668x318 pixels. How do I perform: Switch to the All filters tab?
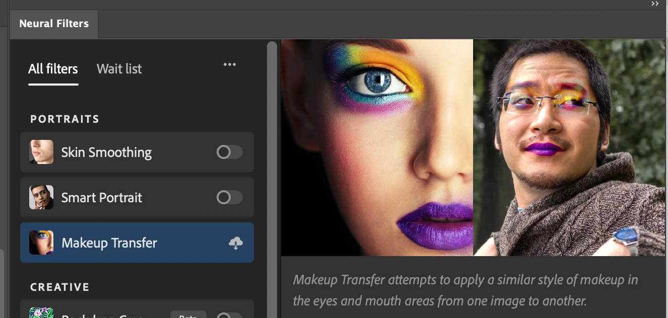[x=53, y=69]
